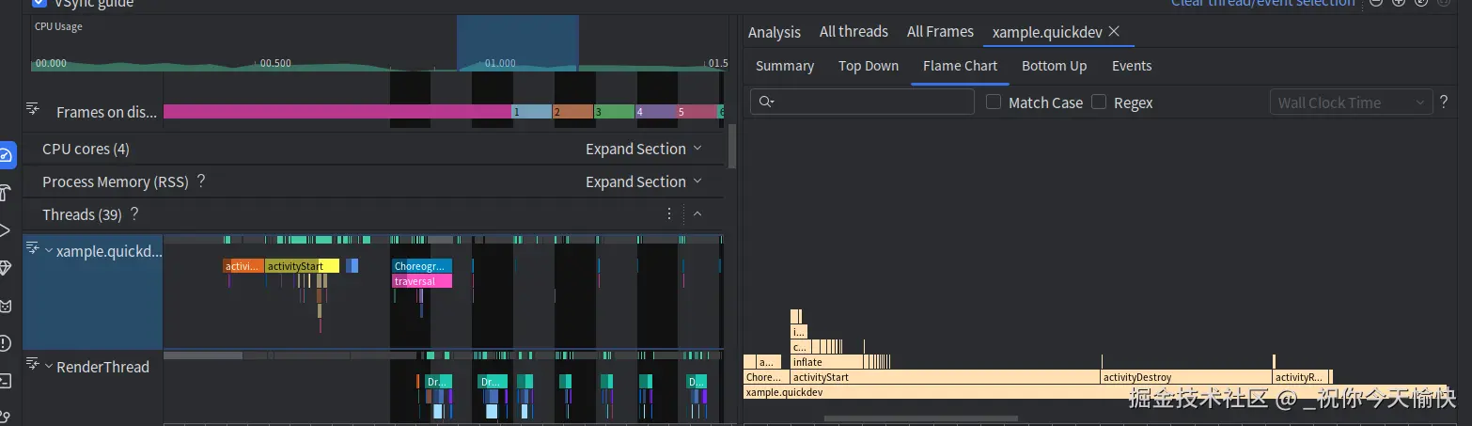Viewport: 1472px width, 426px height.
Task: Close the xample.quickdev analysis tab
Action: tap(1114, 31)
